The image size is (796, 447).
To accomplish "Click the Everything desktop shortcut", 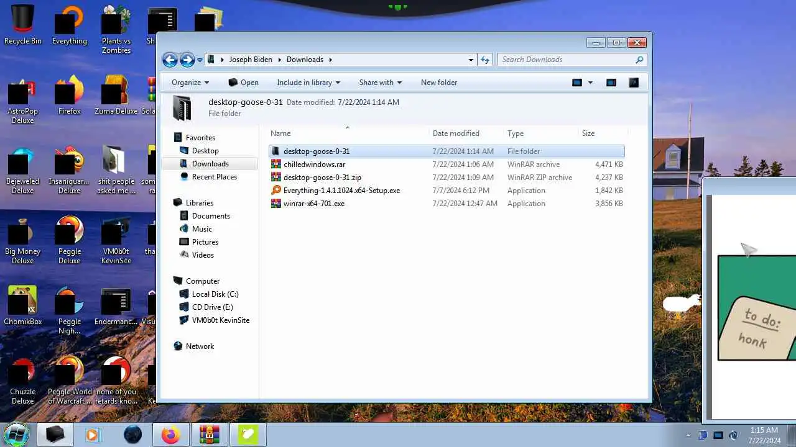I will 70,25.
